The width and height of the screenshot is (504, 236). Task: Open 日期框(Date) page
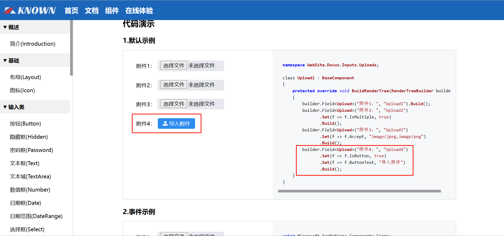point(25,203)
